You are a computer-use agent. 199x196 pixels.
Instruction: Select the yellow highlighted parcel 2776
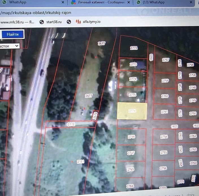tap(132, 111)
